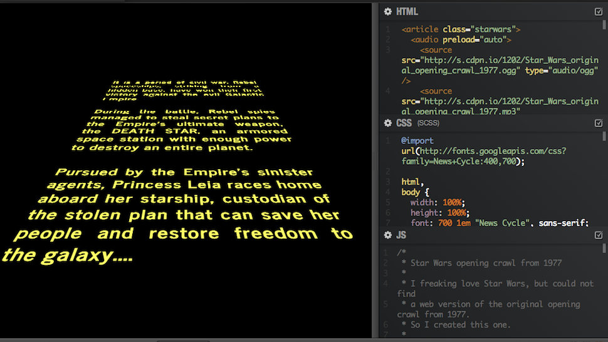This screenshot has width=608, height=342.
Task: Click the HTML panel title
Action: tap(407, 11)
